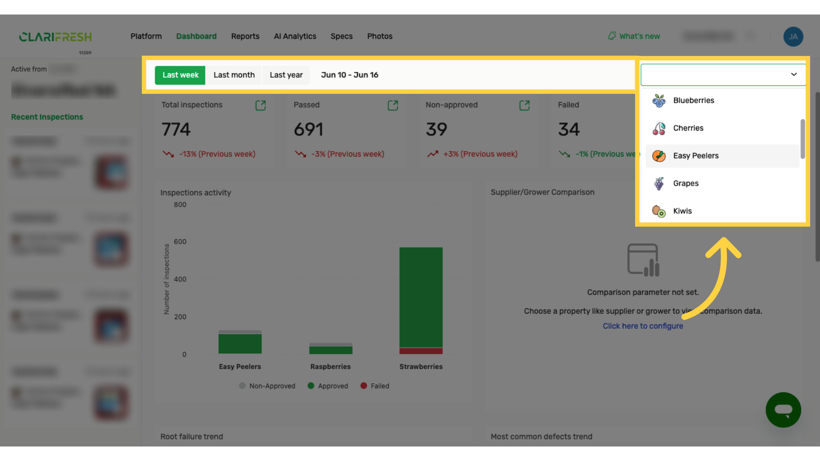Click the Inspections activity chart title
Image resolution: width=820 pixels, height=461 pixels.
coord(196,193)
